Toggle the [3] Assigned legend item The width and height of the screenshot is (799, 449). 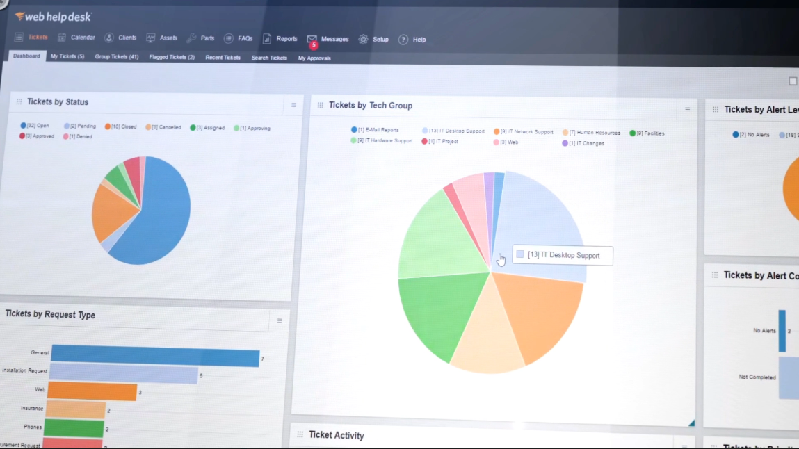[x=207, y=128]
